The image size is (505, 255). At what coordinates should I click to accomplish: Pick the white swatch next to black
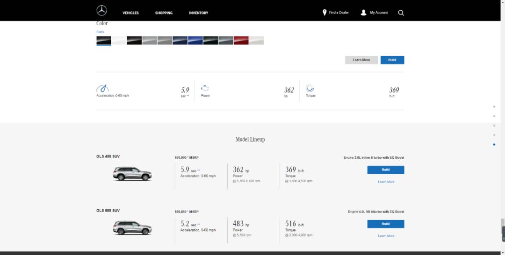[119, 41]
